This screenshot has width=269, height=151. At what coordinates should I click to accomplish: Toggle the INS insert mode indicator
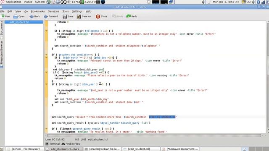(76, 140)
